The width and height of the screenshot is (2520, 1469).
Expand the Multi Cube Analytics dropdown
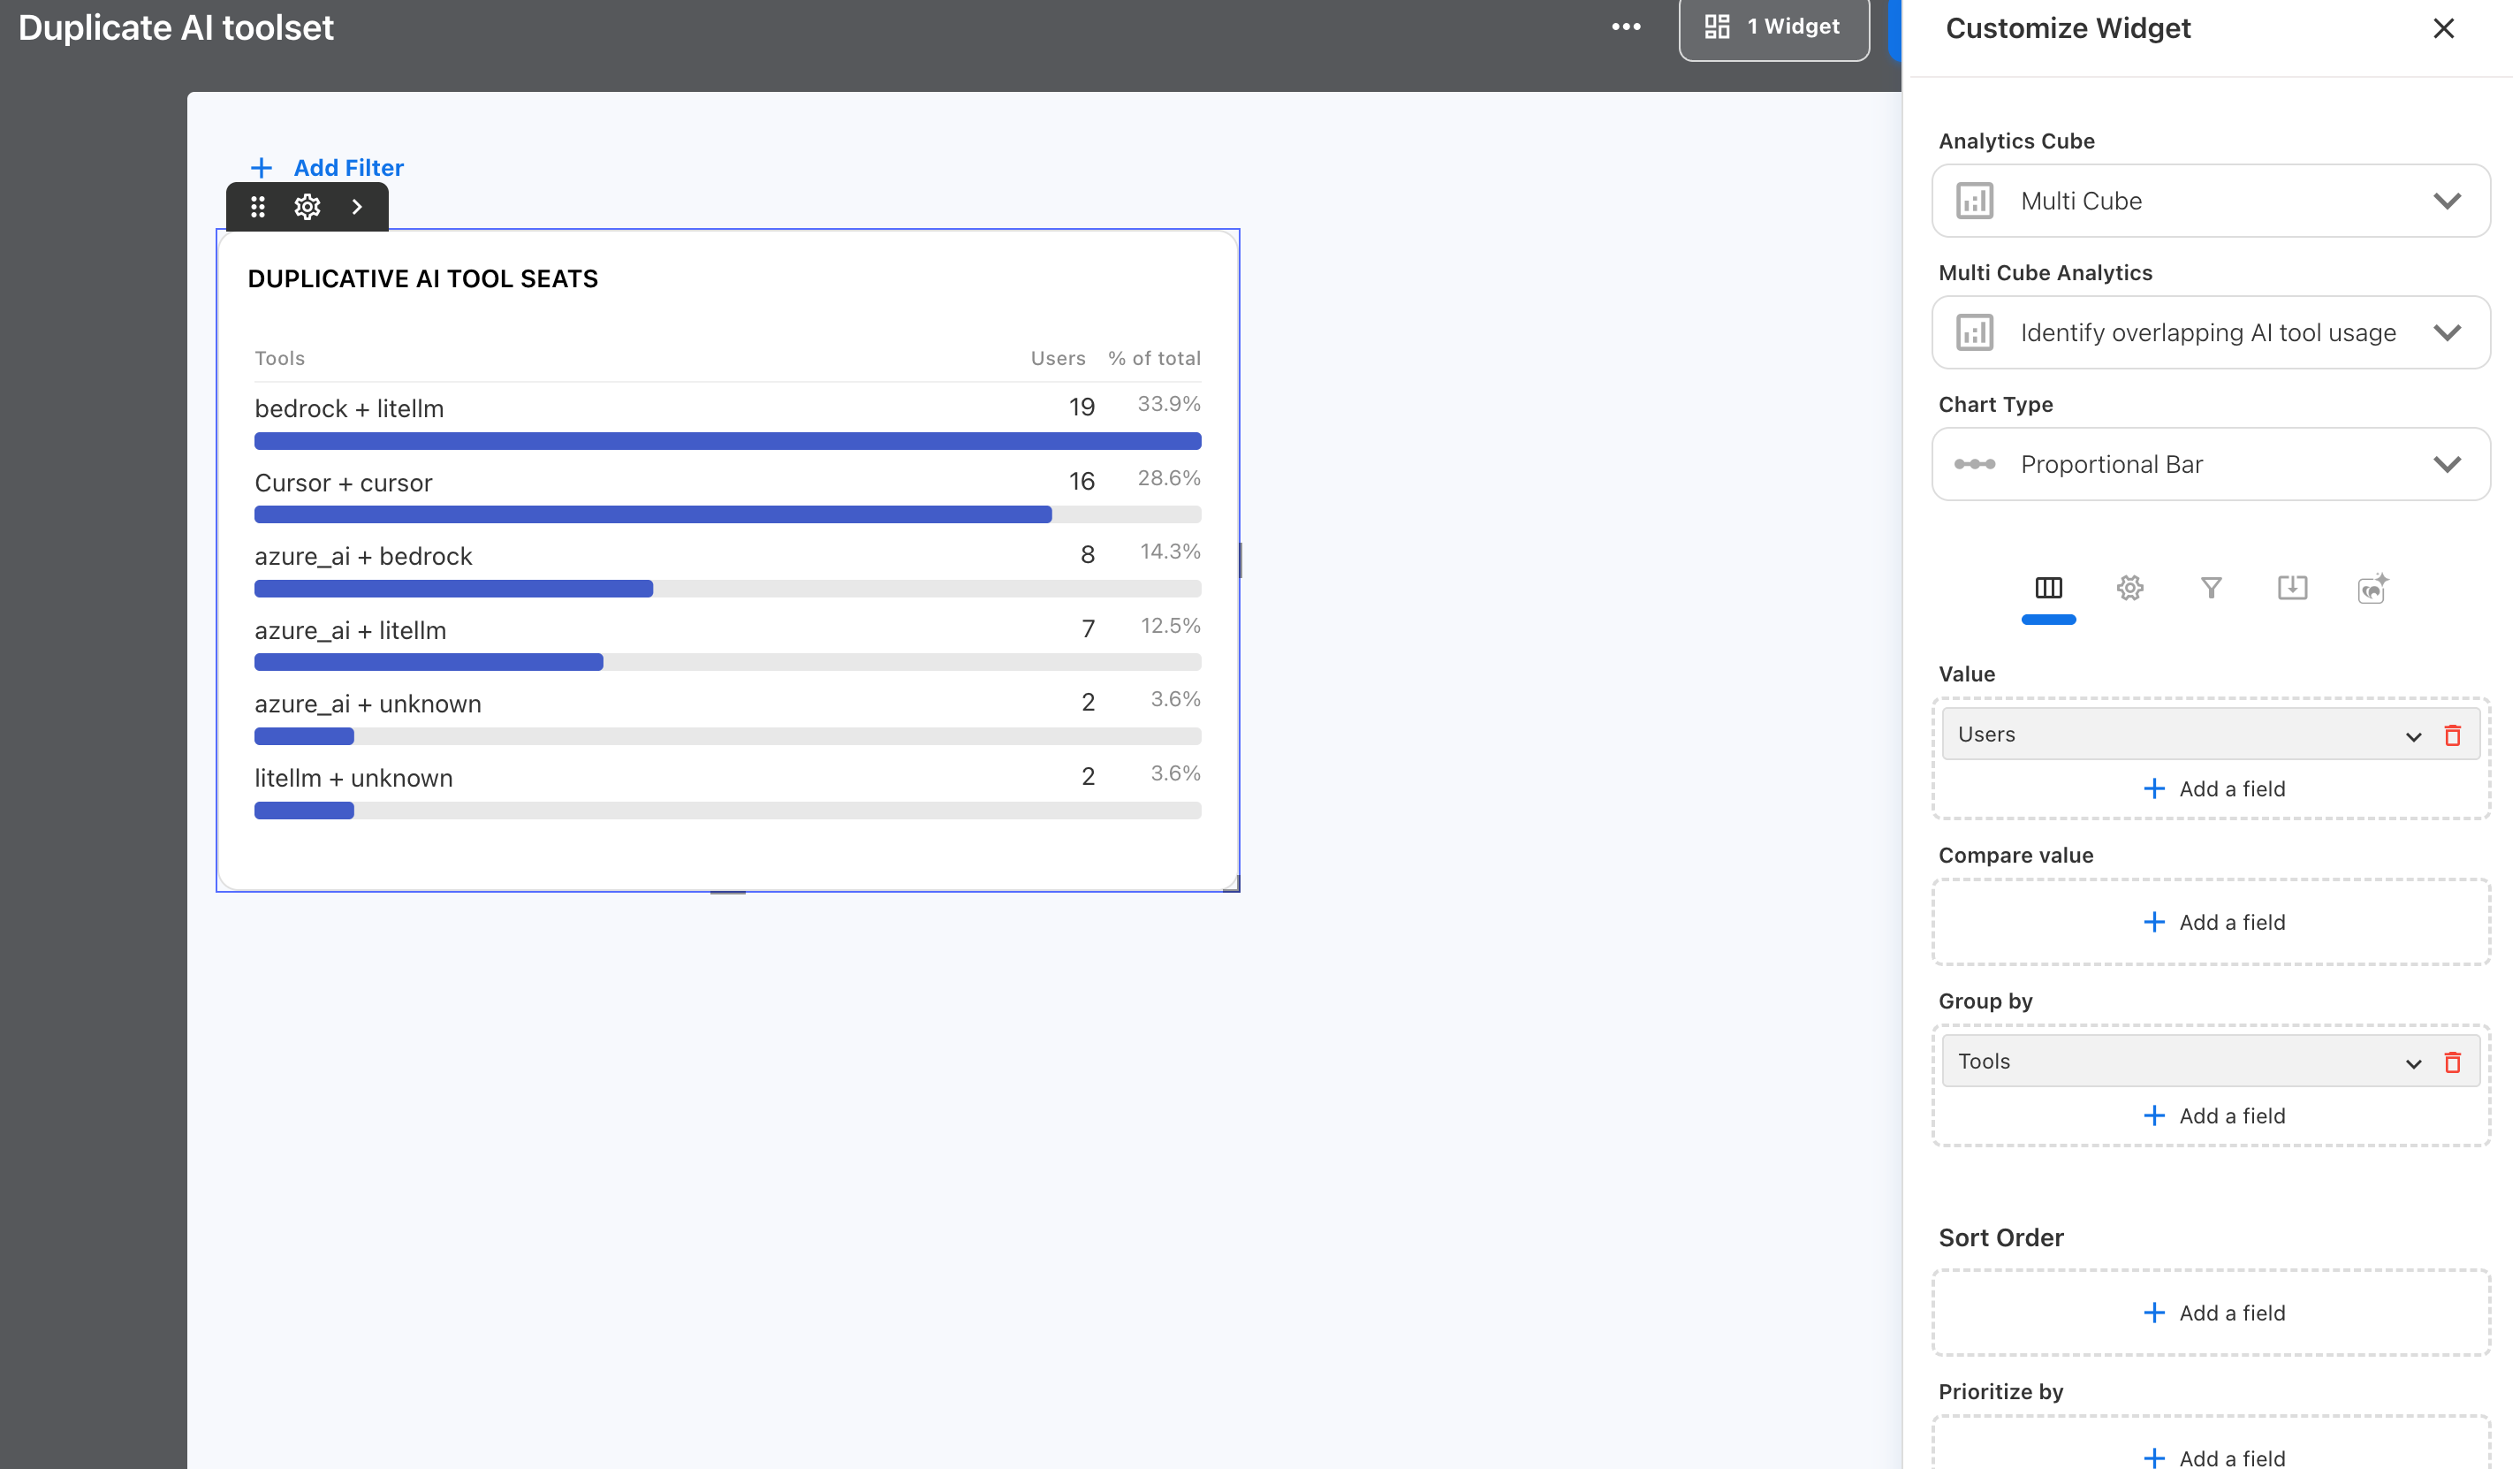pos(2211,333)
